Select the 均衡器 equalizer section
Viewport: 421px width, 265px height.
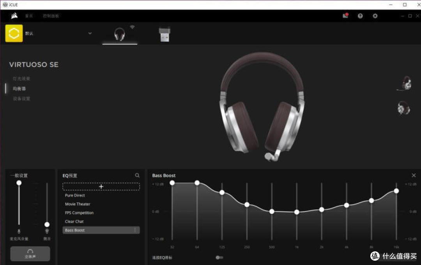click(19, 88)
